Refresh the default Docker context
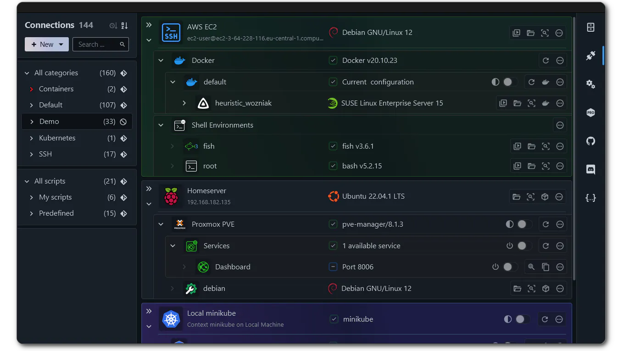 [531, 82]
